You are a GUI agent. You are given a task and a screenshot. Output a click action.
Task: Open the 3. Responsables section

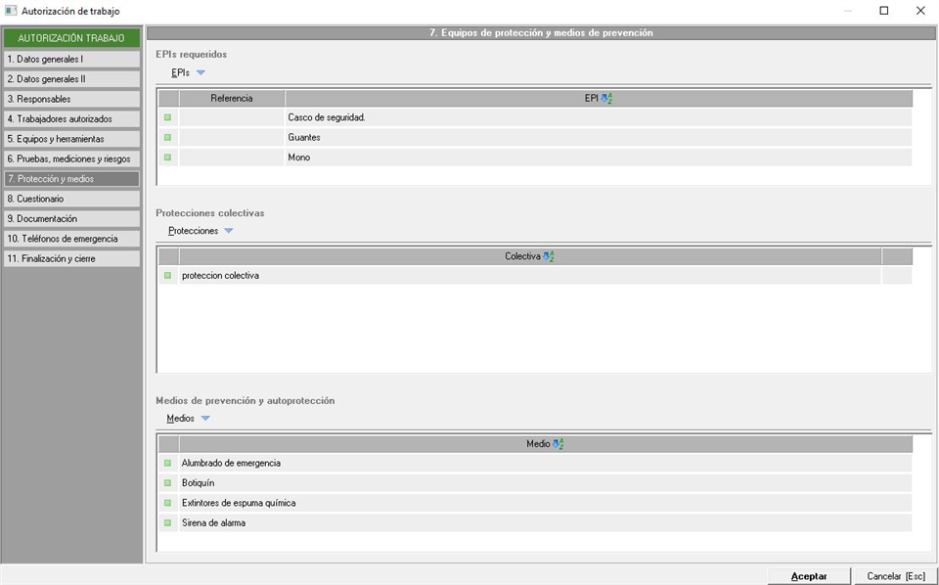(x=71, y=99)
